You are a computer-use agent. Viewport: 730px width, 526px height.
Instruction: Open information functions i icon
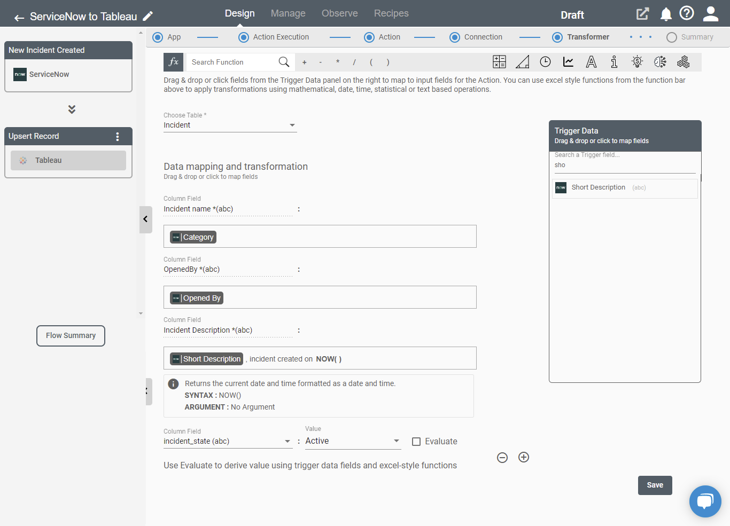614,62
